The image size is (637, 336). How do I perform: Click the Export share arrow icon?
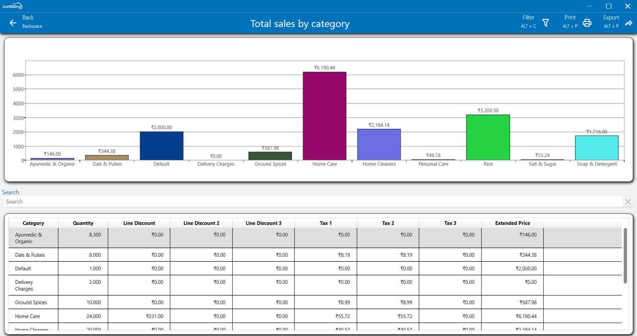(628, 23)
